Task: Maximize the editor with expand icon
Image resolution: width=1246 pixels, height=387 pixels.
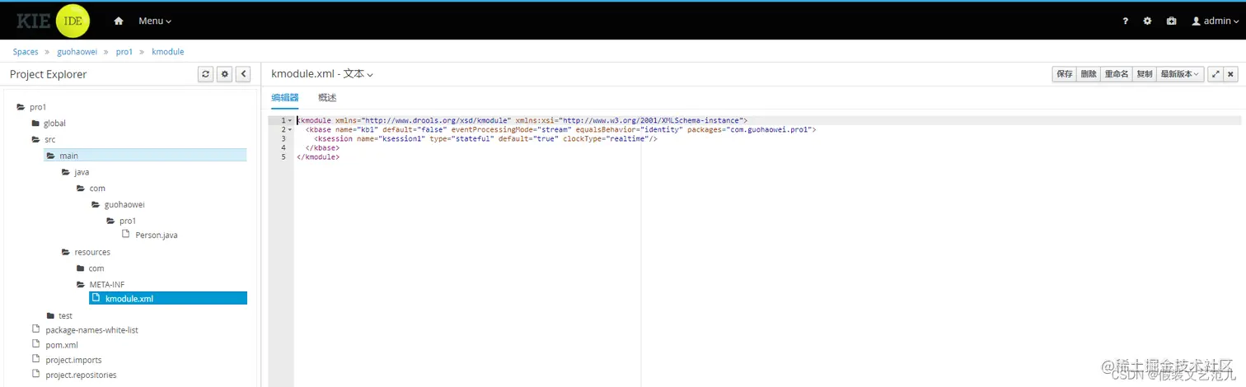Action: (1216, 74)
